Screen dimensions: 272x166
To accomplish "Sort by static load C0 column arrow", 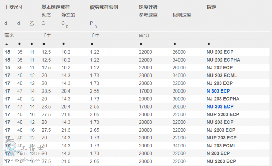I will point(63,44).
